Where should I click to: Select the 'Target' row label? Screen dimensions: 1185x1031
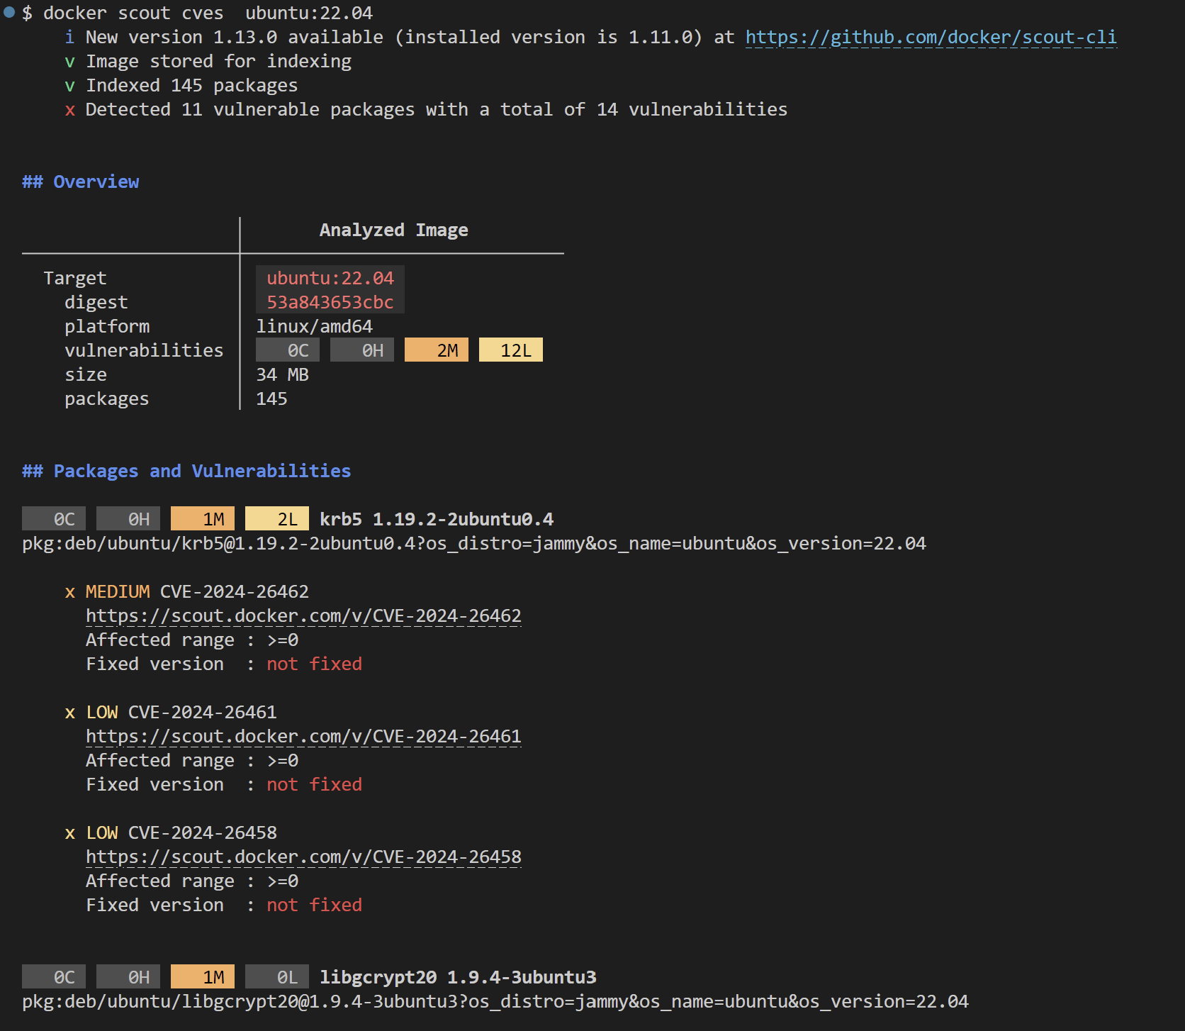pyautogui.click(x=74, y=278)
